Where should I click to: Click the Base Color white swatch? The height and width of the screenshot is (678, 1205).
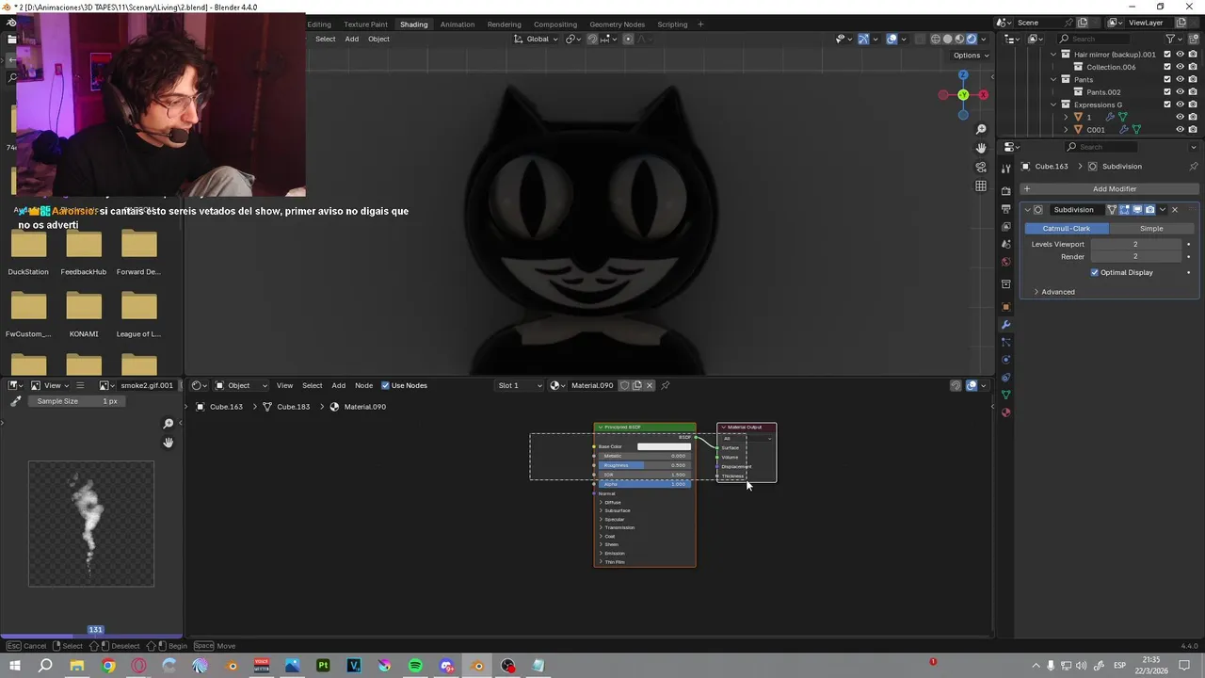[664, 446]
